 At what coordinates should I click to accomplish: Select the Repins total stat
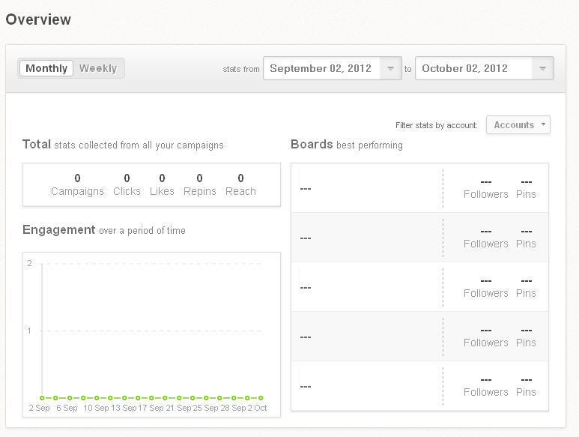[x=199, y=184]
